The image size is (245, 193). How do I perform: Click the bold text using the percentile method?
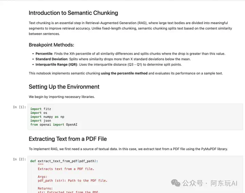click(124, 73)
